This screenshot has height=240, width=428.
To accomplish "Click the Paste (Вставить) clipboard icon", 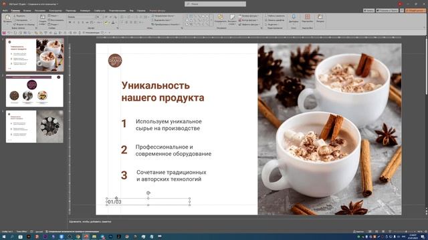I will click(x=8, y=18).
